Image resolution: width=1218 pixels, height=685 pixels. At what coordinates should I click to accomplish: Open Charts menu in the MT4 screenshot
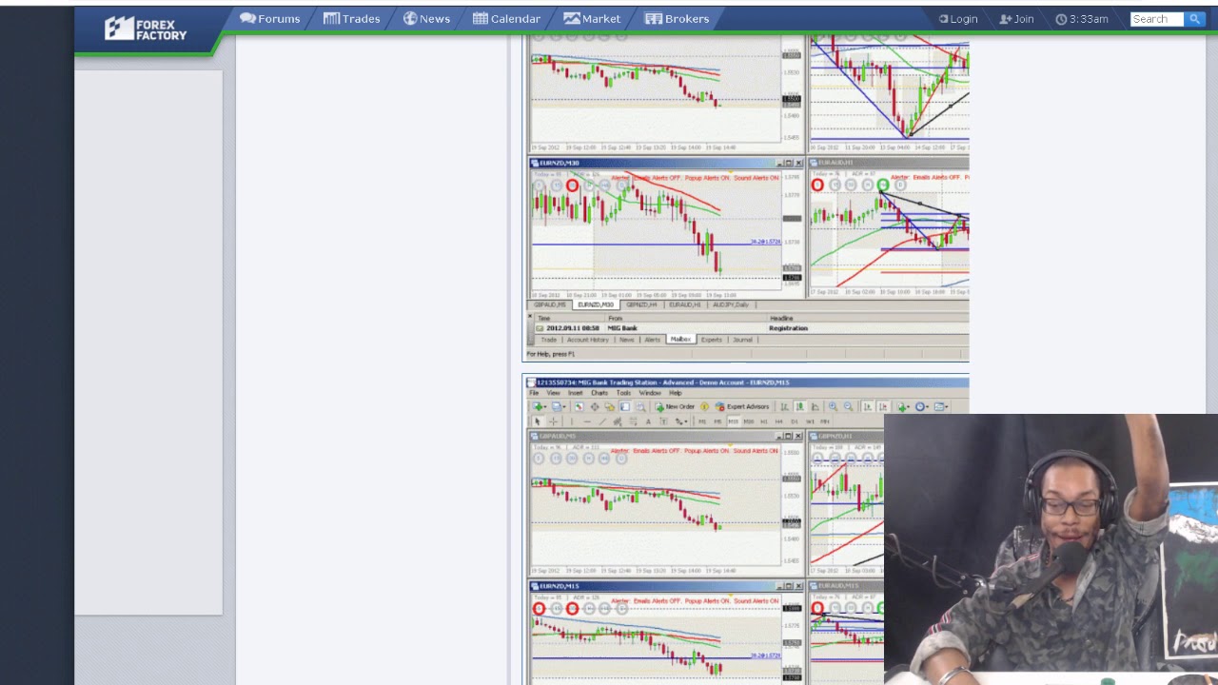click(x=599, y=393)
